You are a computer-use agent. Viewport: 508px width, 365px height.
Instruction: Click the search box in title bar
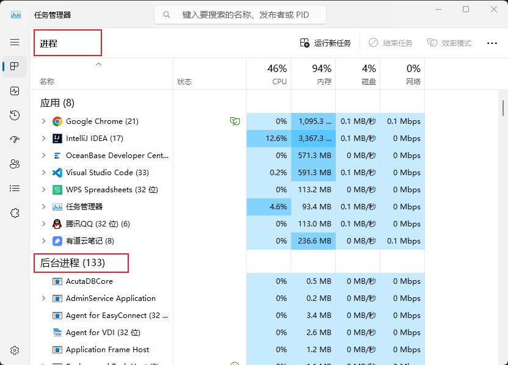pyautogui.click(x=240, y=15)
